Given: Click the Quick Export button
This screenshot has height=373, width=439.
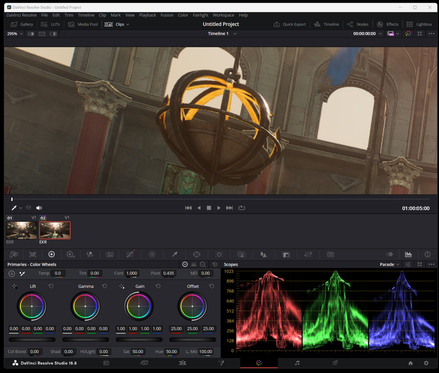Looking at the screenshot, I should pos(290,24).
